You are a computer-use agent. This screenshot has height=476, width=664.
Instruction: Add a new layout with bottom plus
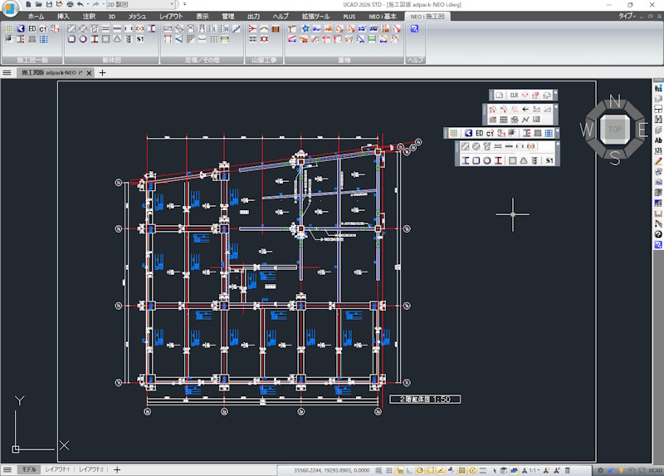(117, 469)
